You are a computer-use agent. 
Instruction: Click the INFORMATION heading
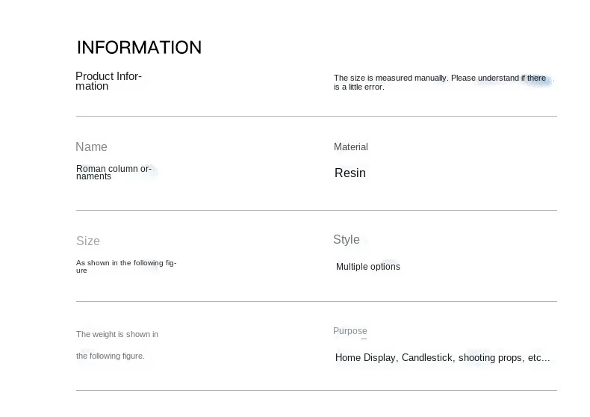tap(139, 48)
